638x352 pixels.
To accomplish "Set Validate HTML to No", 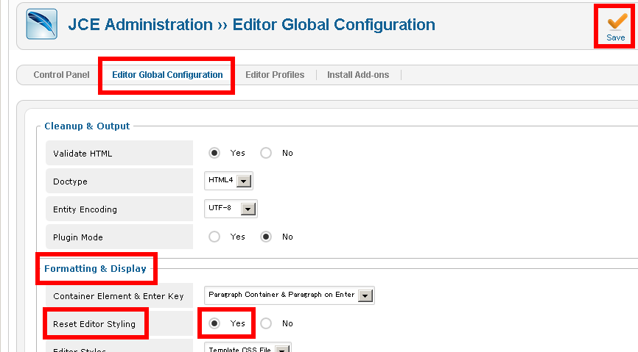I will pos(266,153).
